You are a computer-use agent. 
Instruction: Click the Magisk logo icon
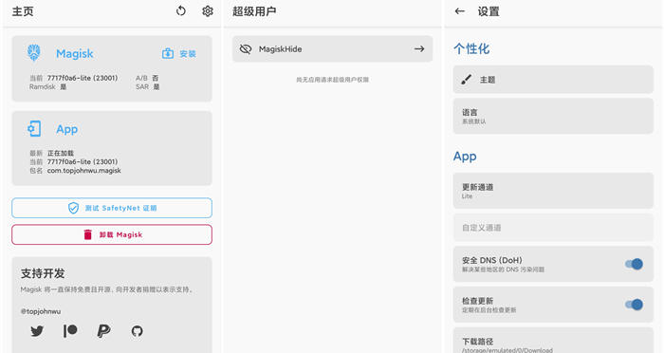click(x=34, y=53)
